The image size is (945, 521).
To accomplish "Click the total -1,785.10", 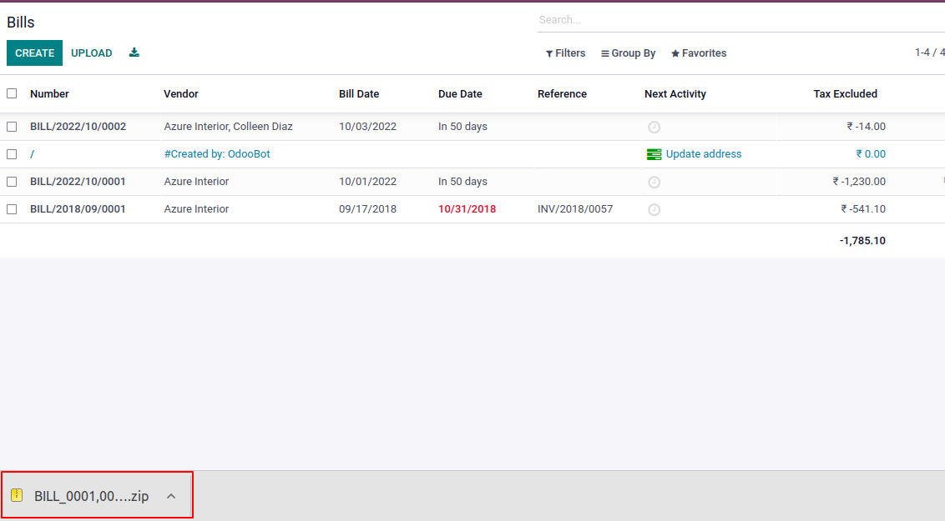I will (x=862, y=241).
